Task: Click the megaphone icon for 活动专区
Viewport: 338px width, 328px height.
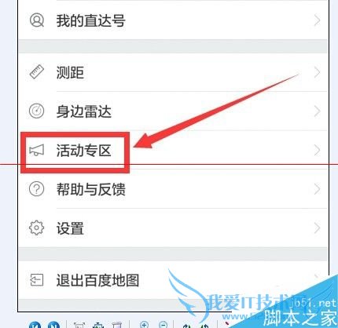Action: [x=36, y=151]
